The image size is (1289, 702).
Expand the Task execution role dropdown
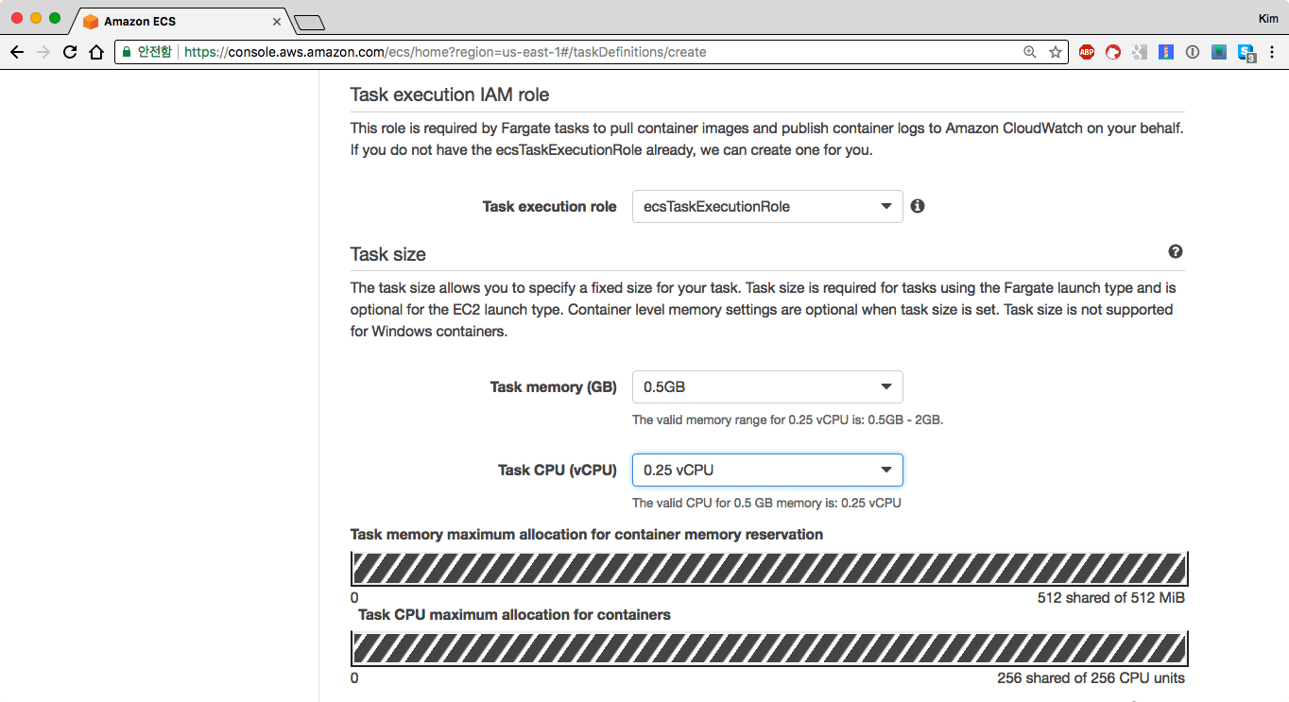766,206
